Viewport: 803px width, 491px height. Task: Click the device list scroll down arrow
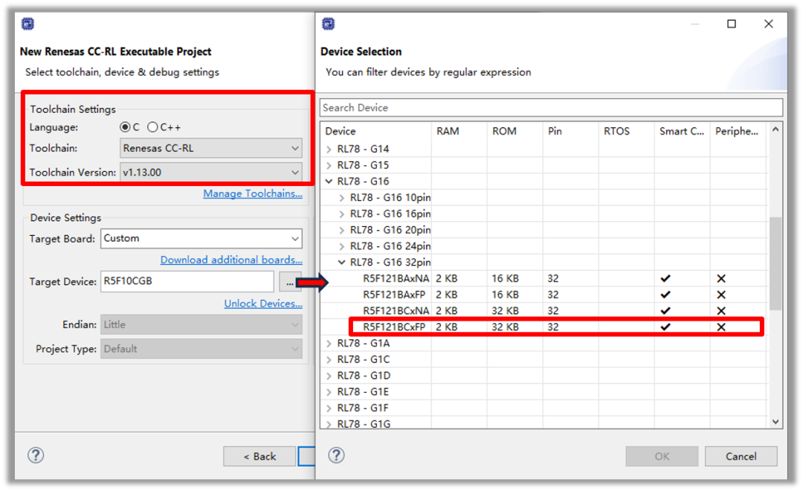pos(775,422)
